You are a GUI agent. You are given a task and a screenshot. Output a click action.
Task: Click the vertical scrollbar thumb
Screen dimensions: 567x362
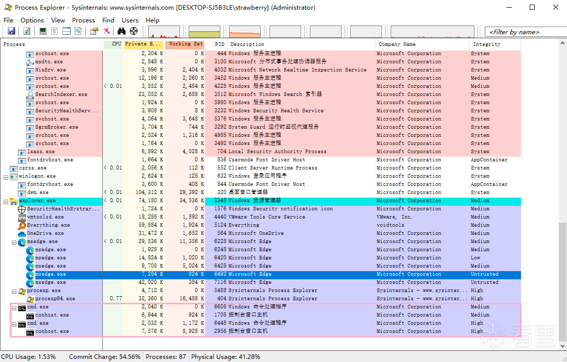(562, 281)
